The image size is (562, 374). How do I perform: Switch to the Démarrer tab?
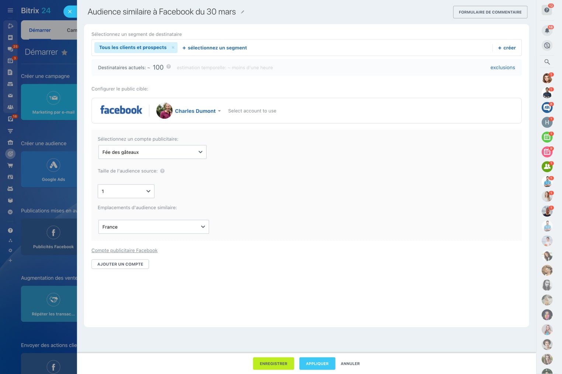pos(40,30)
